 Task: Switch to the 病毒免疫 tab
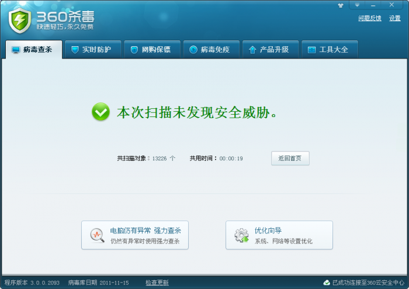(x=212, y=49)
